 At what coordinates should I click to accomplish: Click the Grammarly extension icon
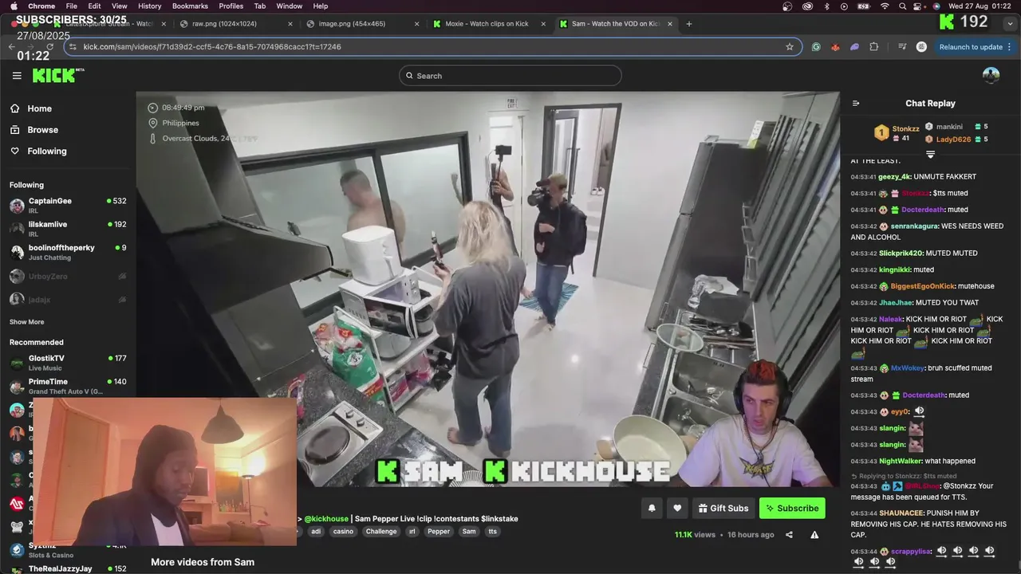coord(816,47)
